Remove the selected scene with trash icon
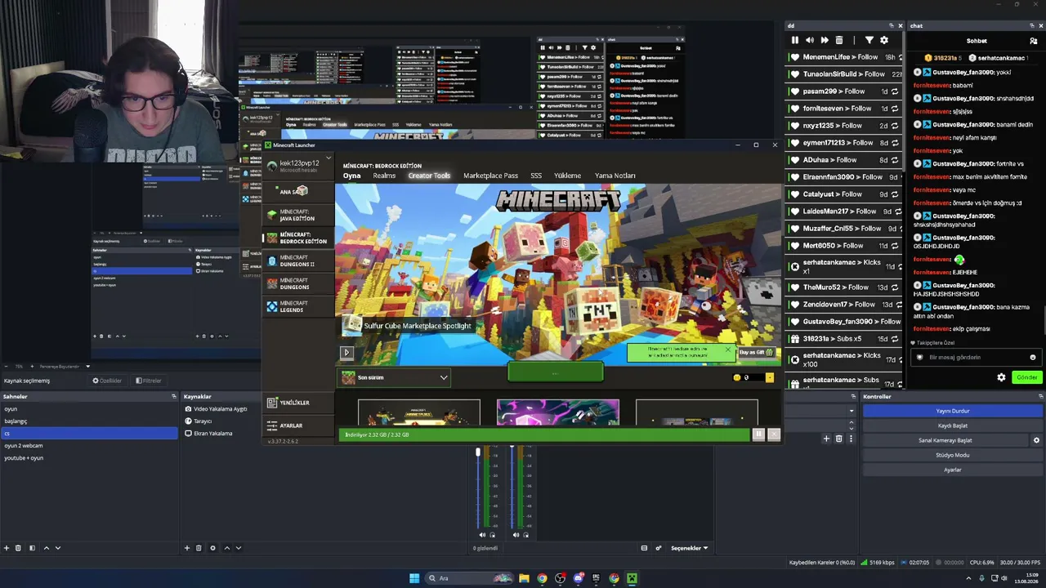The image size is (1046, 588). pyautogui.click(x=19, y=548)
